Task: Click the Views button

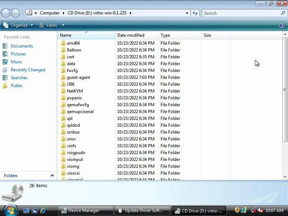Action: pos(48,25)
